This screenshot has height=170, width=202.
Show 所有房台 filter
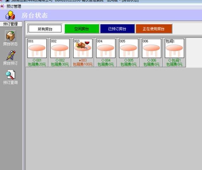click(45, 29)
